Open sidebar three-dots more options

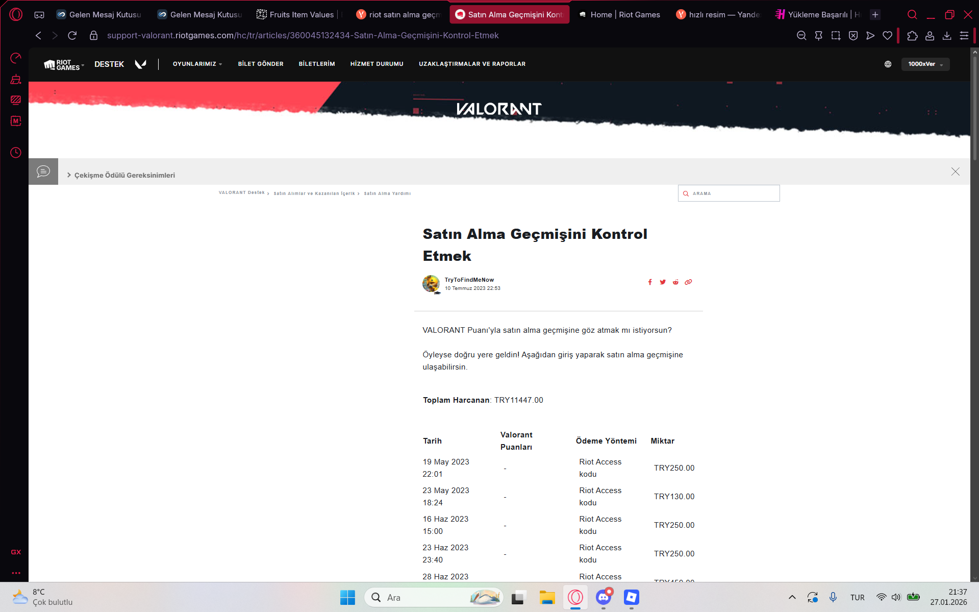[16, 573]
